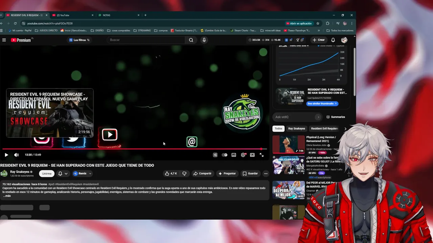
Task: Open the Crear create menu
Action: tap(319, 40)
